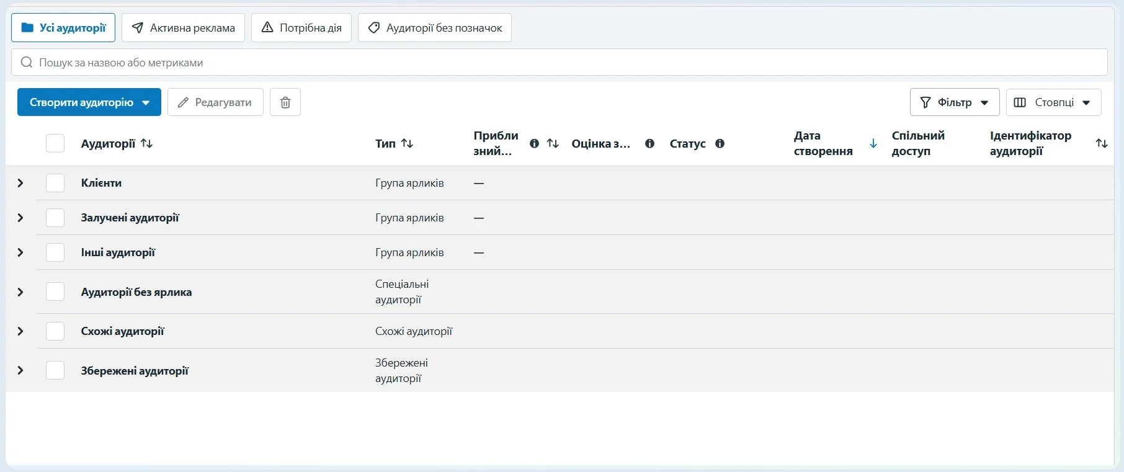
Task: Click the Редагувати button
Action: [215, 102]
